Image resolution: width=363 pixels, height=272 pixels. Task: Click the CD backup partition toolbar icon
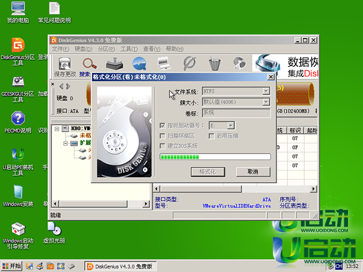pos(240,63)
